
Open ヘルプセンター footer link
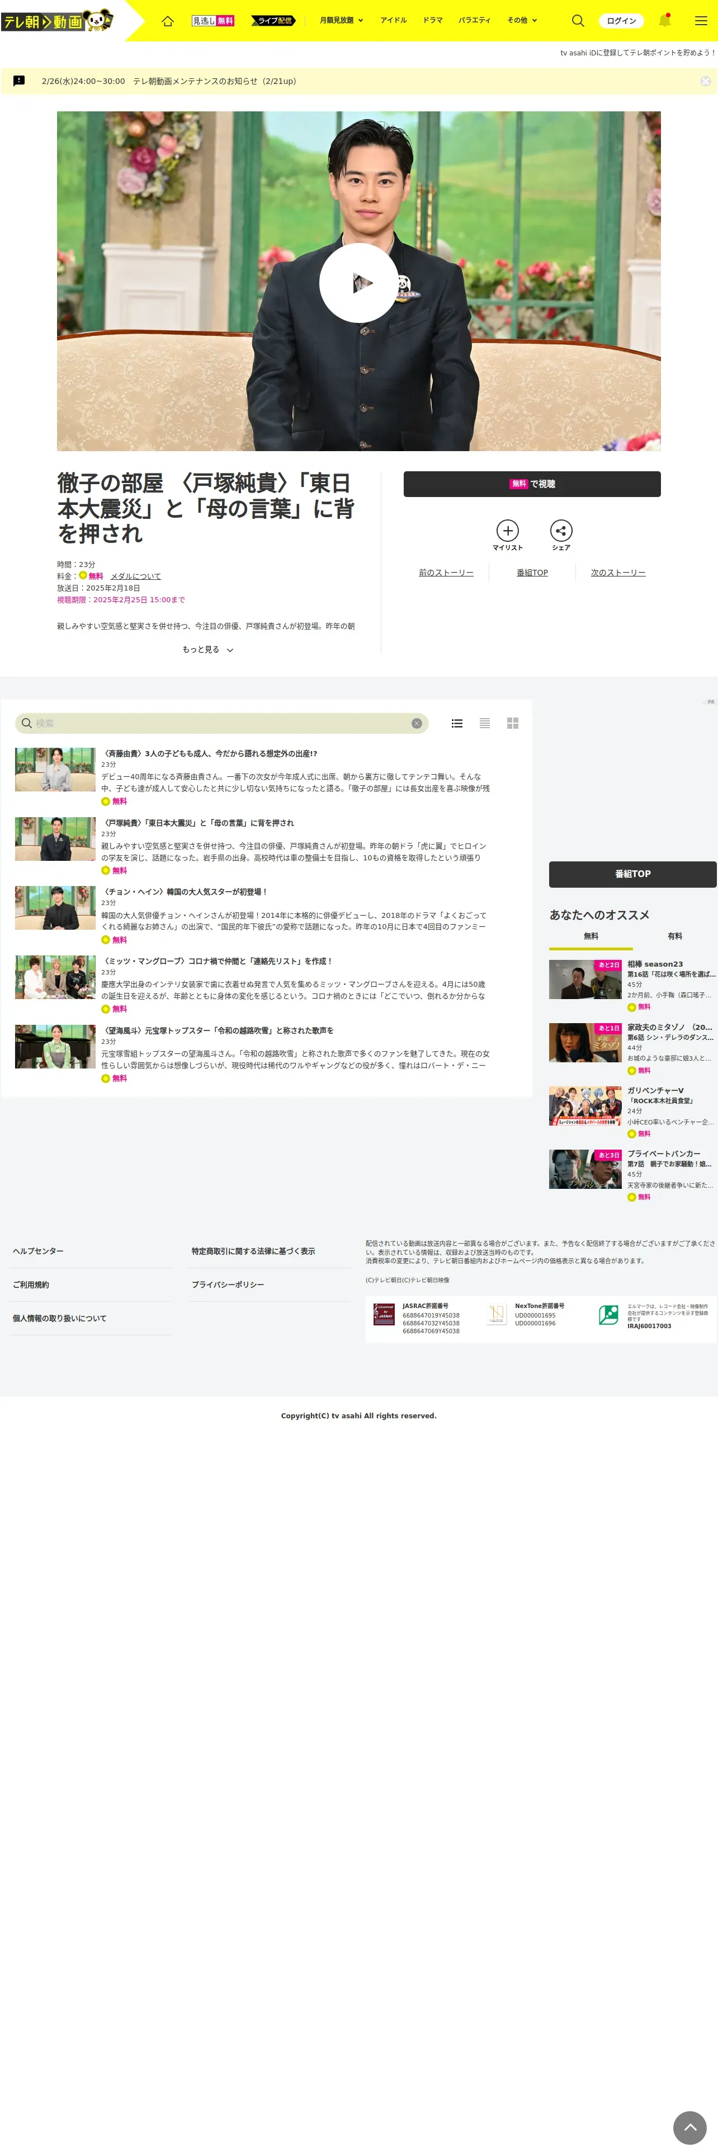[37, 1252]
